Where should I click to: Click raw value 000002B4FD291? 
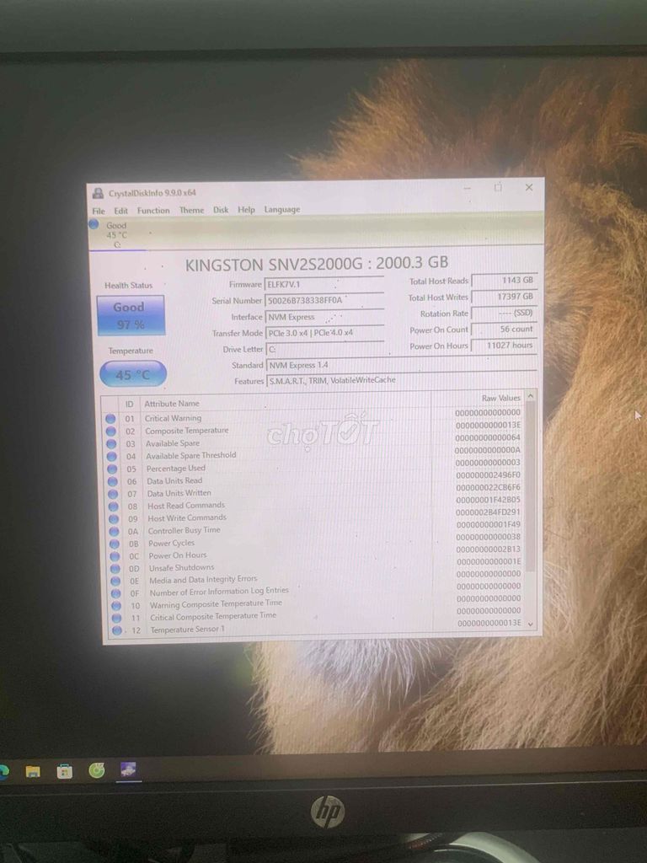pos(488,512)
